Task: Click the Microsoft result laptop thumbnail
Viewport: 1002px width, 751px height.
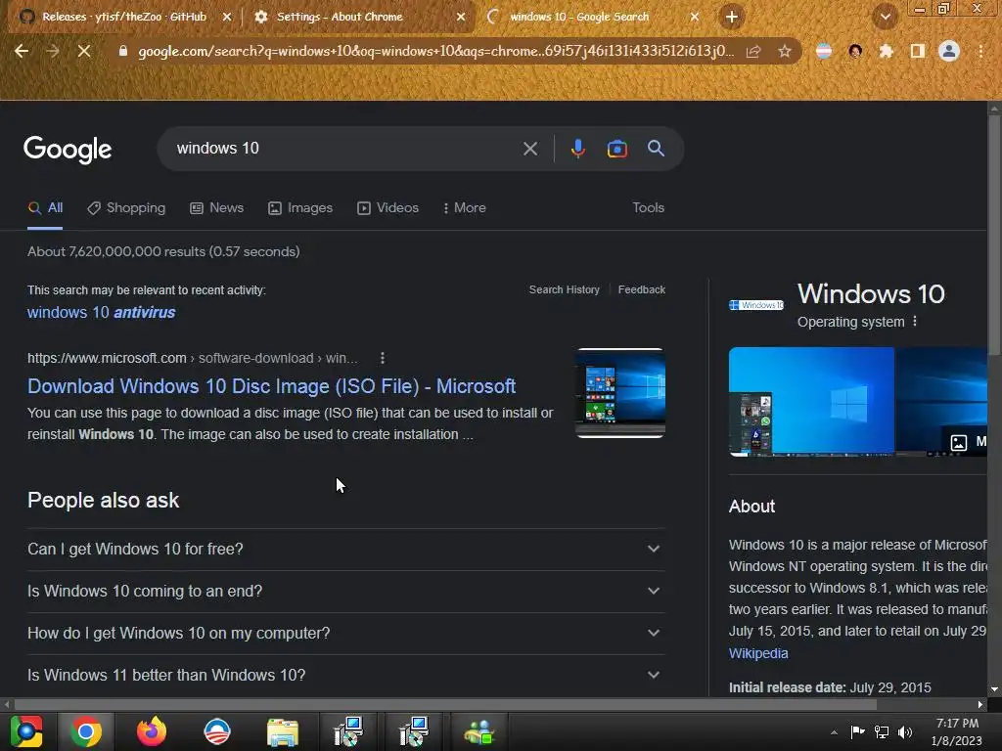Action: [x=620, y=393]
